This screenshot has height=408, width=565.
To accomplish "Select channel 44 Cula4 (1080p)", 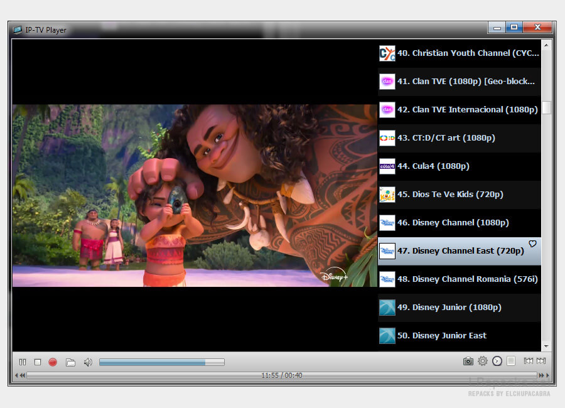I will click(x=460, y=166).
